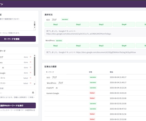Click the textarea scrollbar thumb

point(35,25)
